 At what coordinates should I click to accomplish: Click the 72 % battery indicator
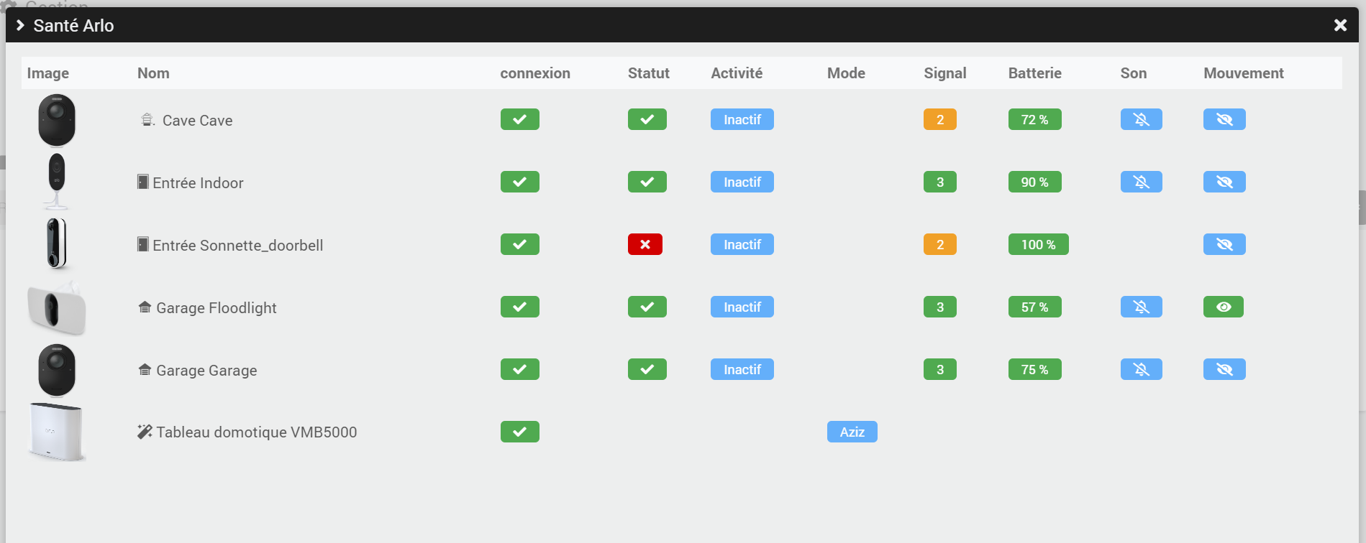pyautogui.click(x=1034, y=119)
